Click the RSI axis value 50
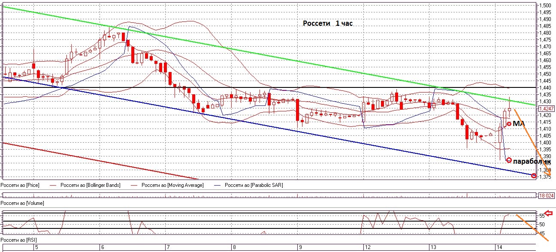Screen dimensions: 556x252 coord(542,224)
